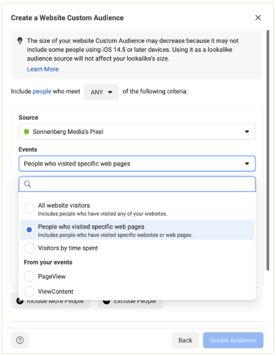Click the lightbulb tip icon

tap(20, 41)
